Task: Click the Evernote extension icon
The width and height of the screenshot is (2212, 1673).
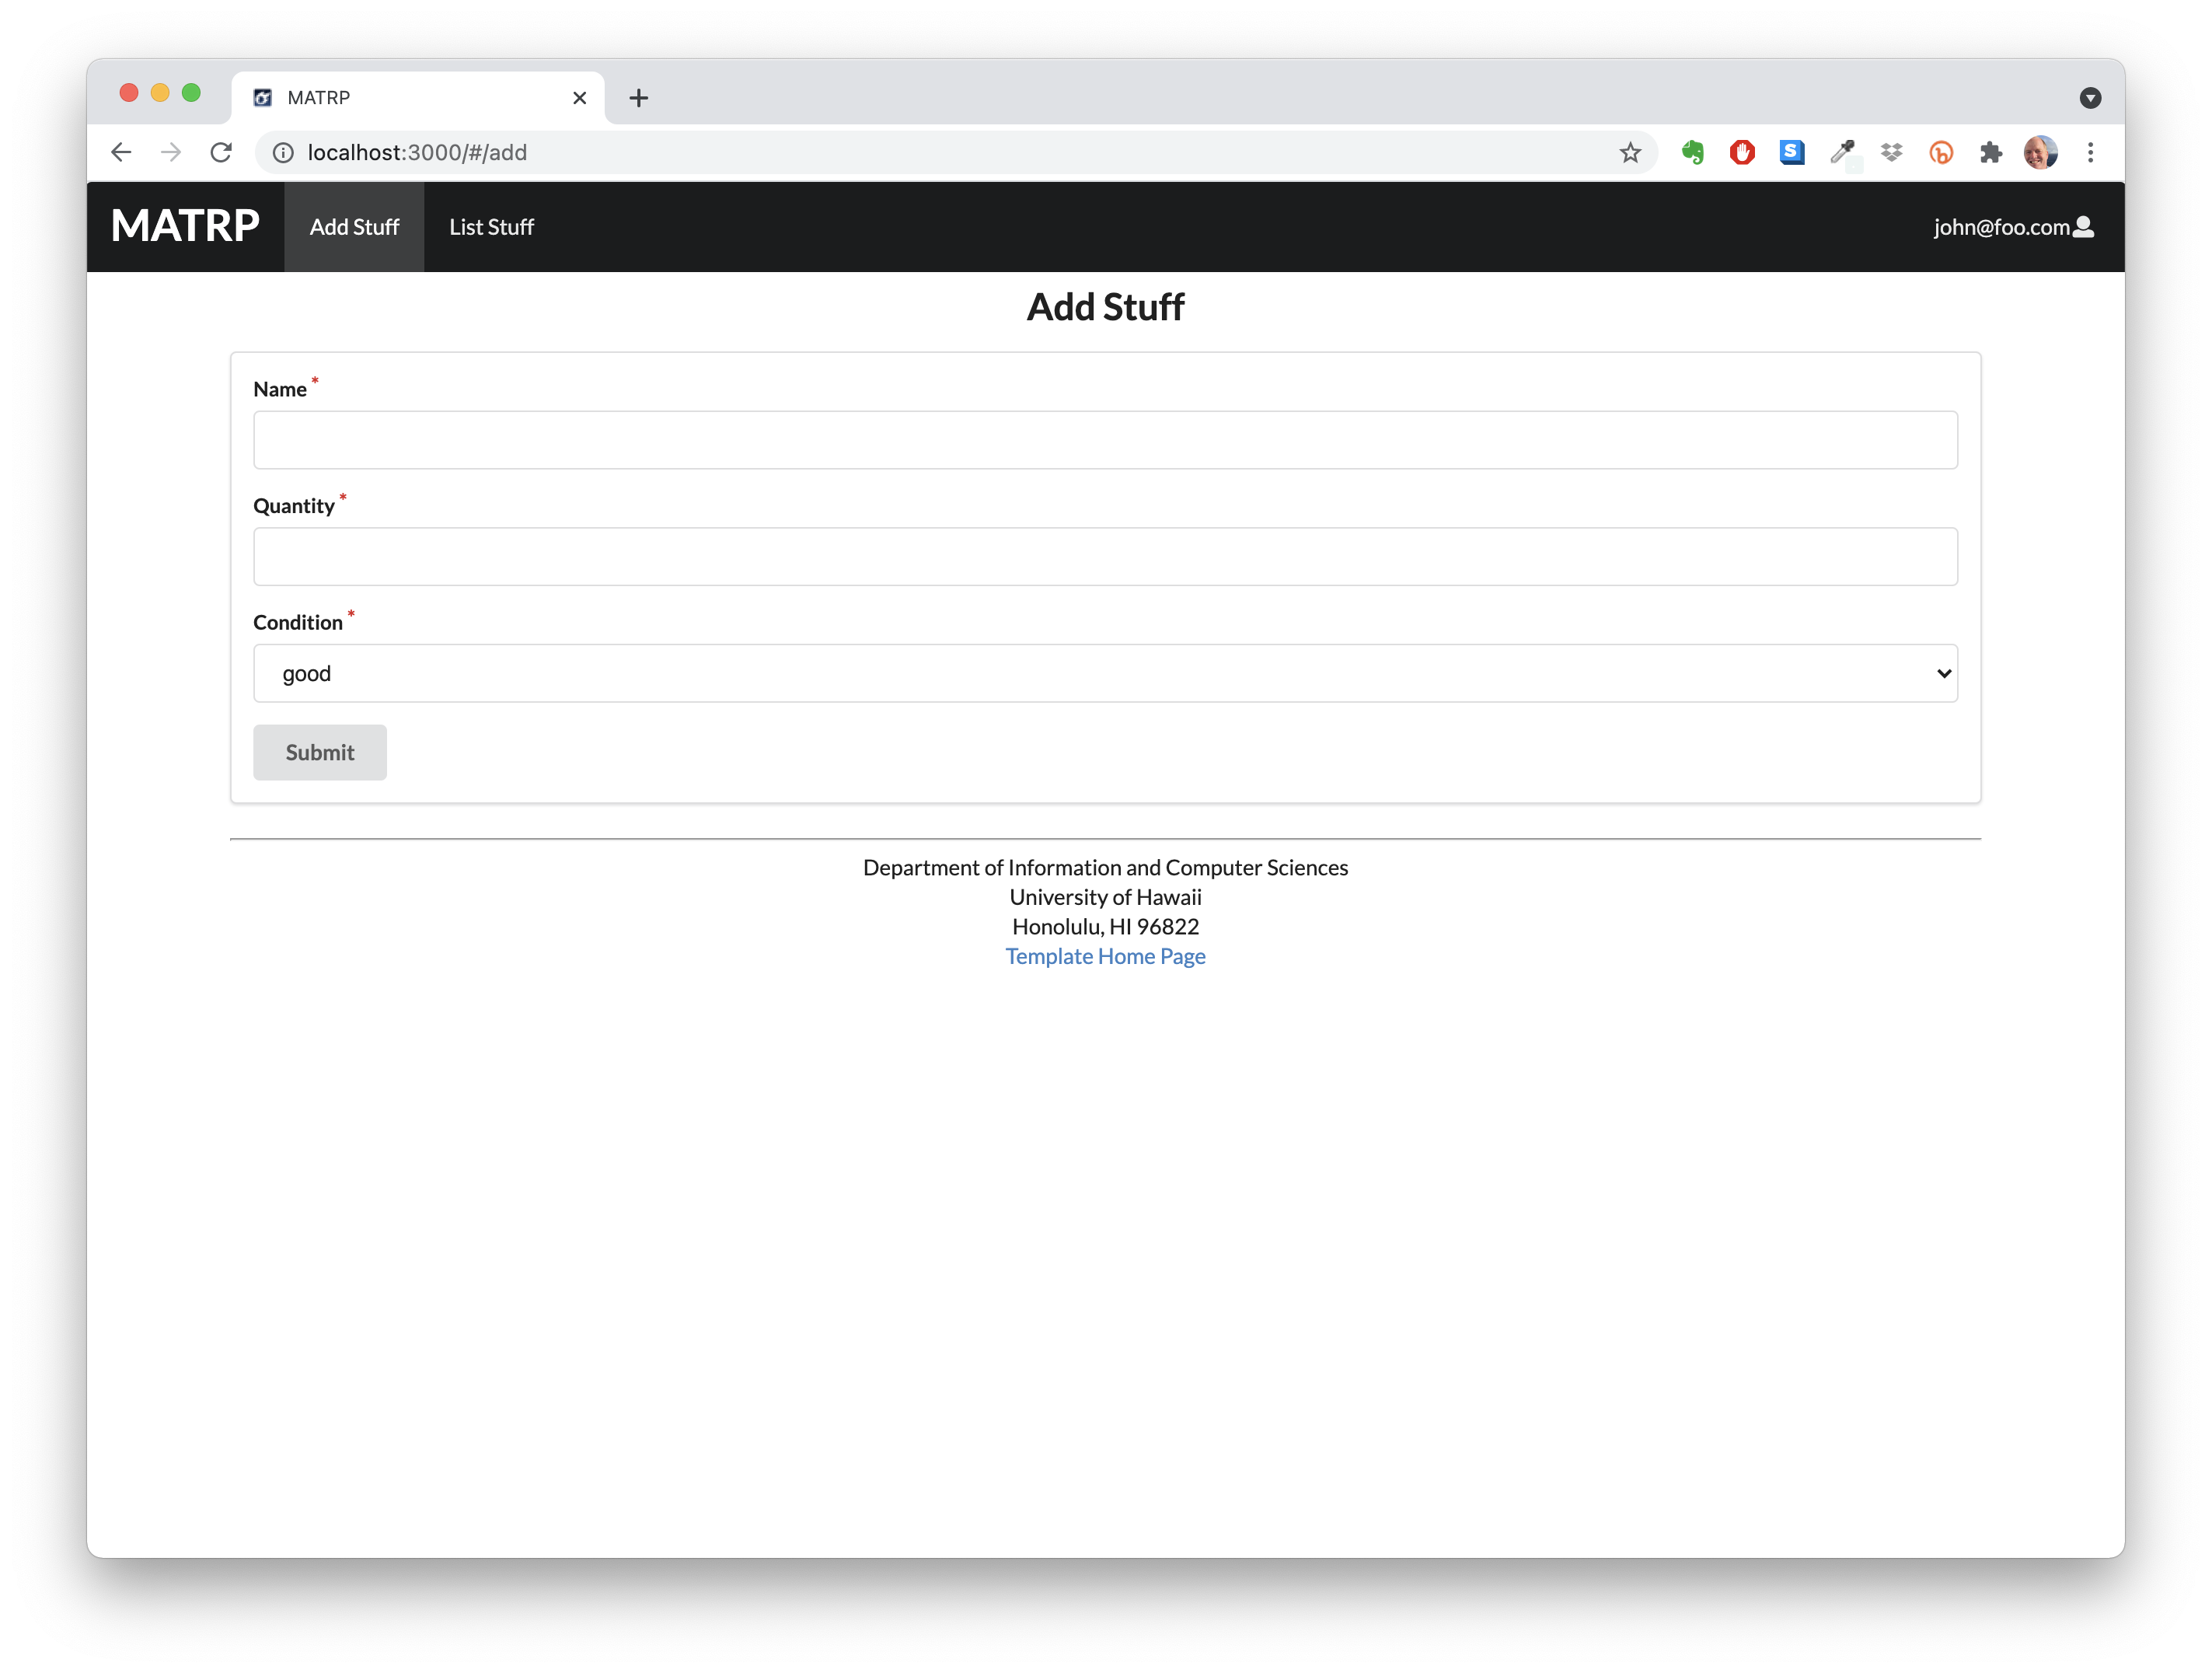Action: point(1692,152)
